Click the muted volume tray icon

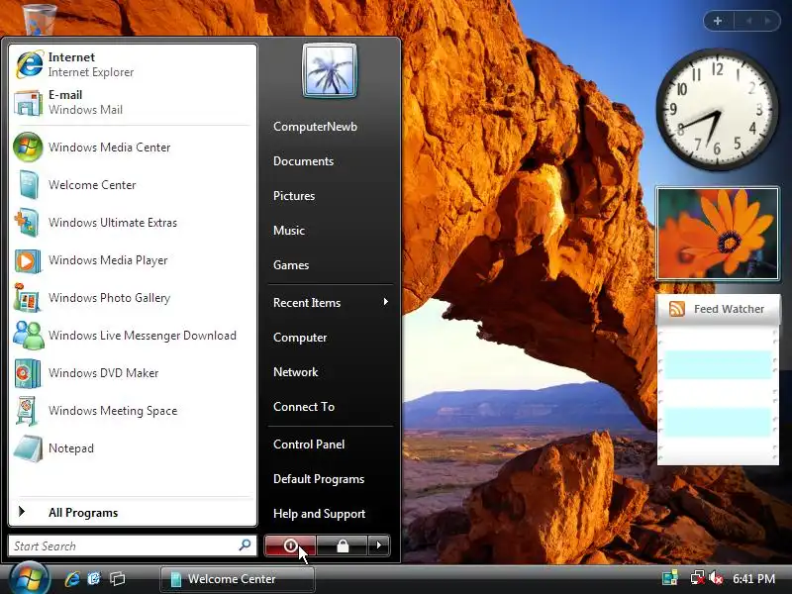(x=716, y=578)
